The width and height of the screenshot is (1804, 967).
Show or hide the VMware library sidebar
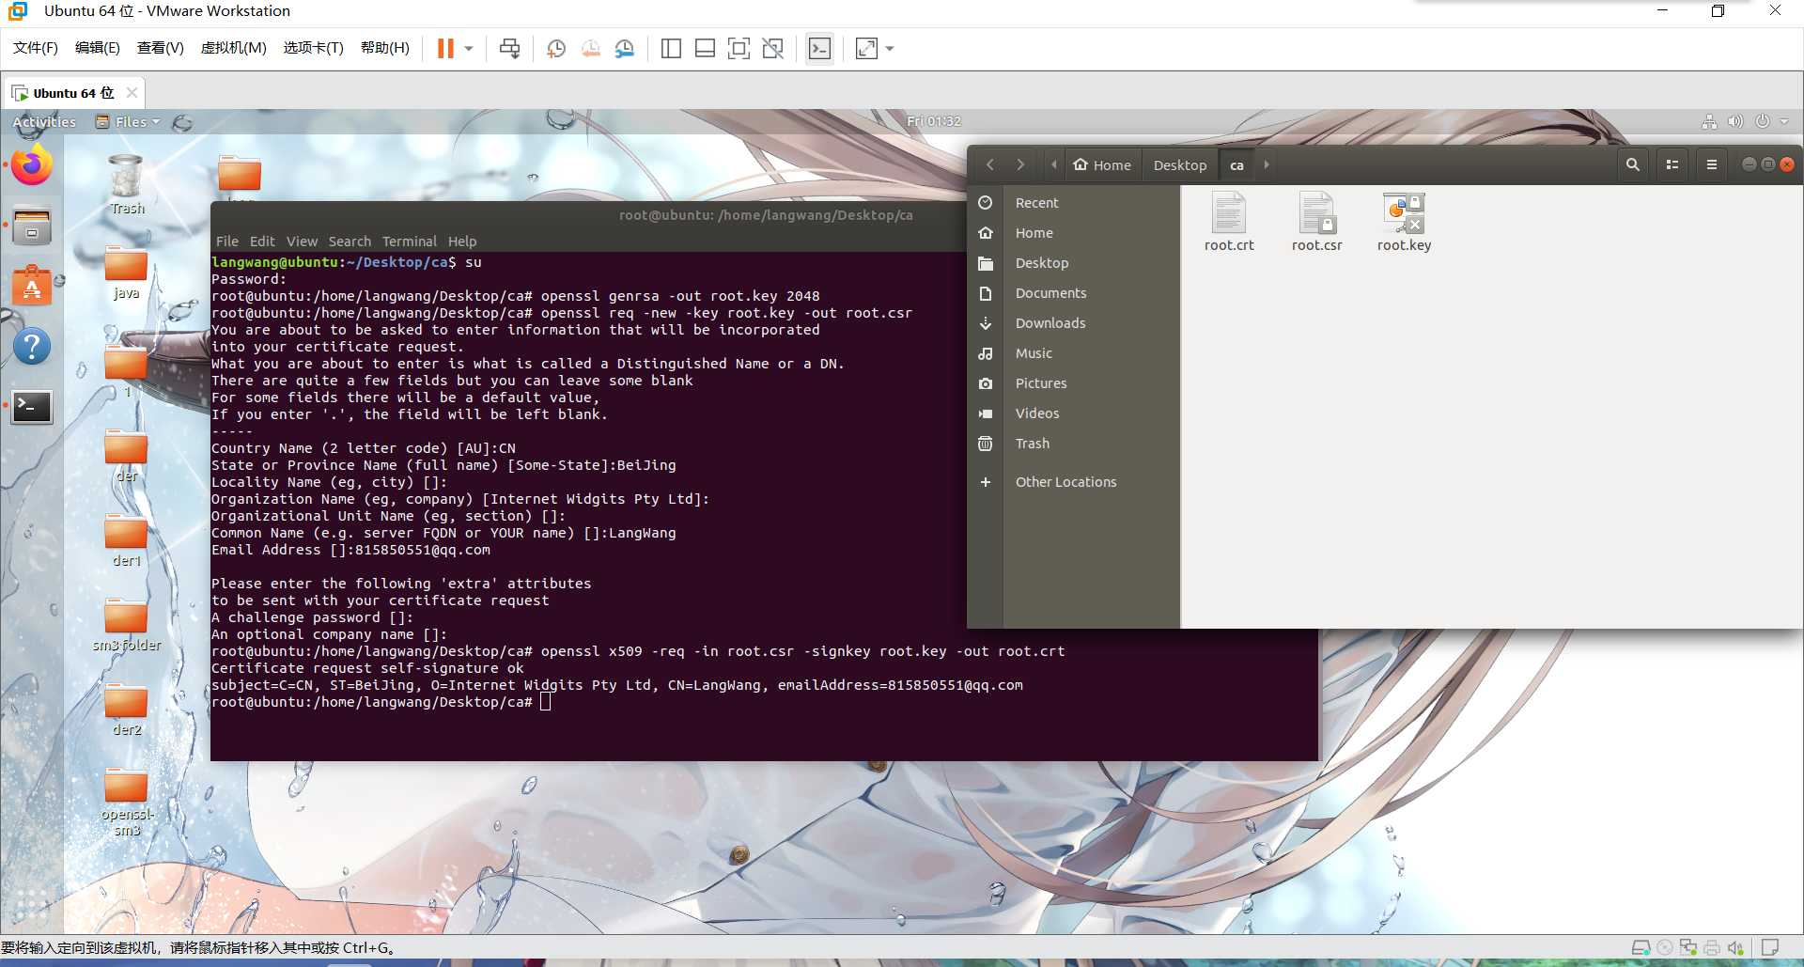click(671, 48)
